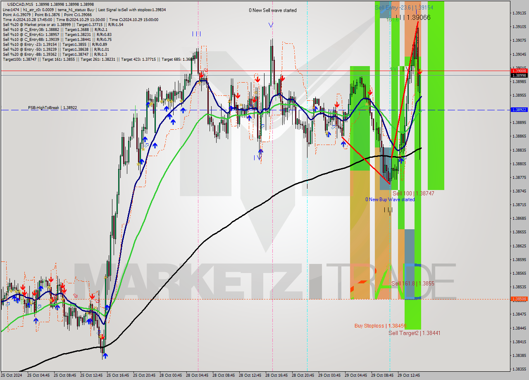Click the 'Sell Target2 | 1.38441' label
This screenshot has width=529, height=380.
click(414, 333)
